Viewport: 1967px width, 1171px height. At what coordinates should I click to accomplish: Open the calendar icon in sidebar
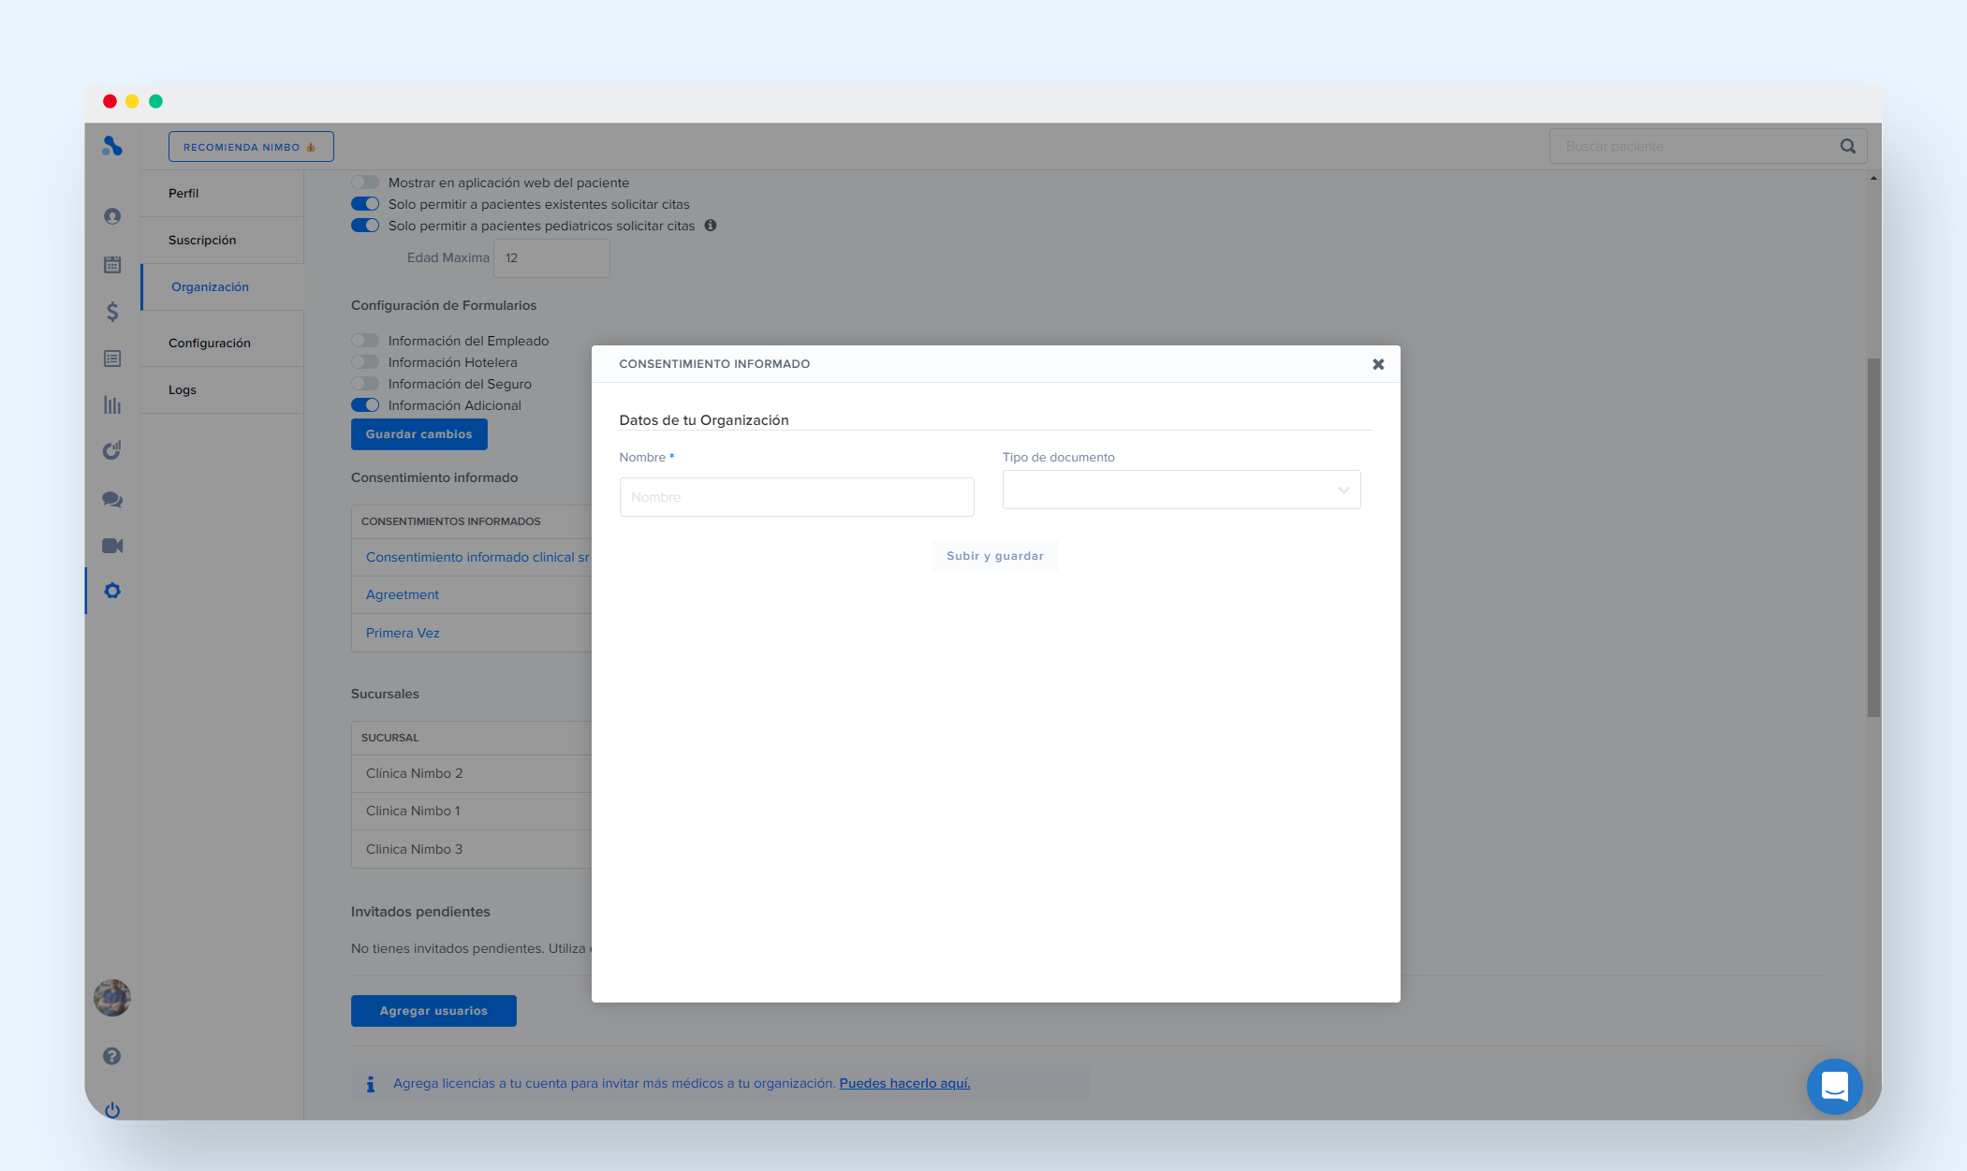click(112, 265)
